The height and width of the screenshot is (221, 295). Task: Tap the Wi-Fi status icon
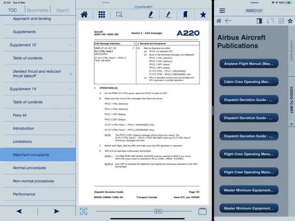273,3
